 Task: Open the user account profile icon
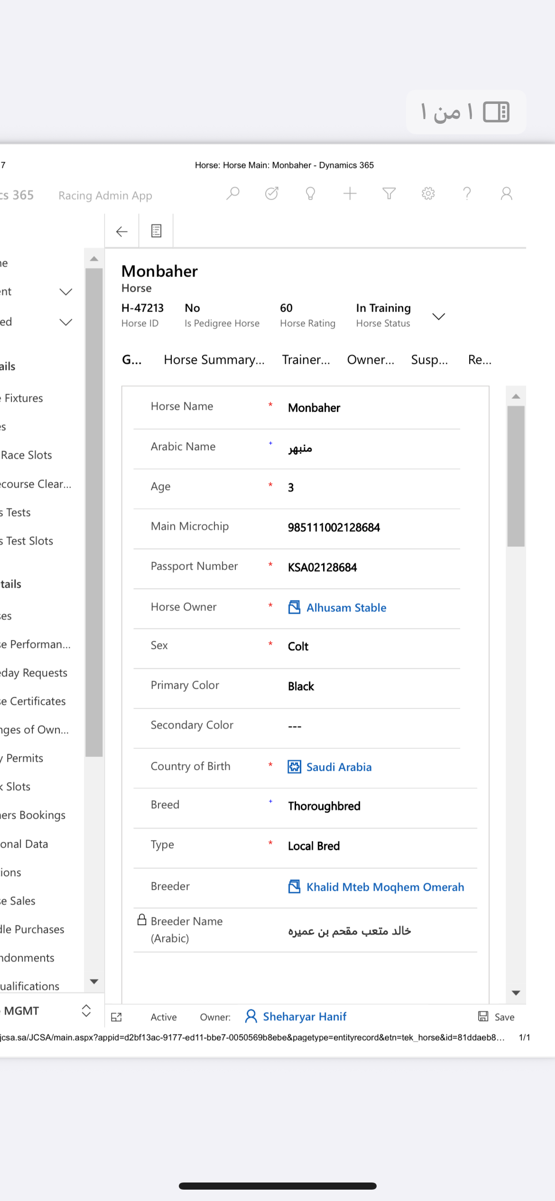[506, 194]
